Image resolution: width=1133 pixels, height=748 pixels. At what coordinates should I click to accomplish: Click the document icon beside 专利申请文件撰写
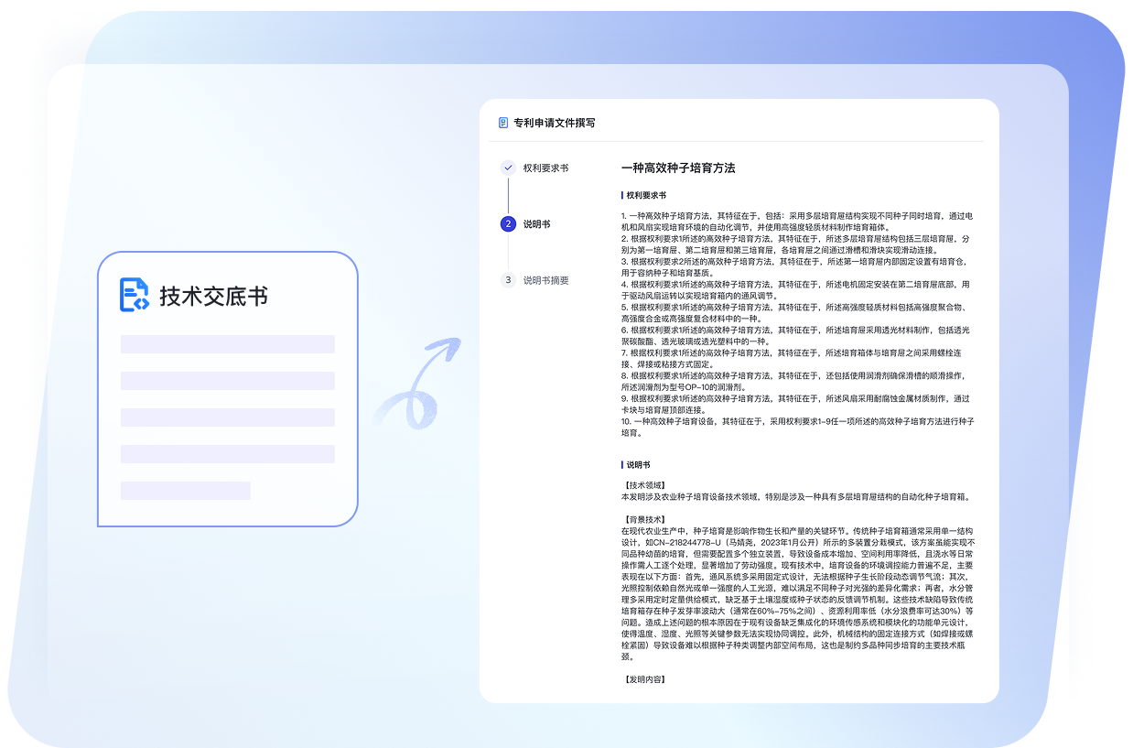[502, 123]
